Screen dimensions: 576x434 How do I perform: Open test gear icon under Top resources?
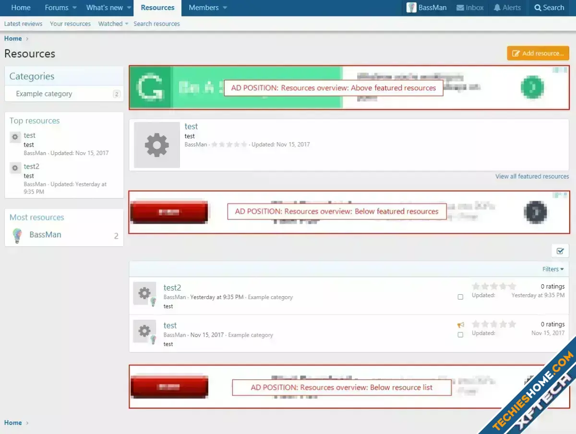(15, 137)
